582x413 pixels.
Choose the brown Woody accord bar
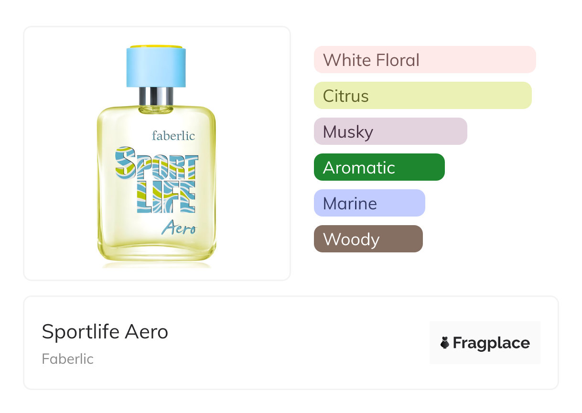point(368,239)
